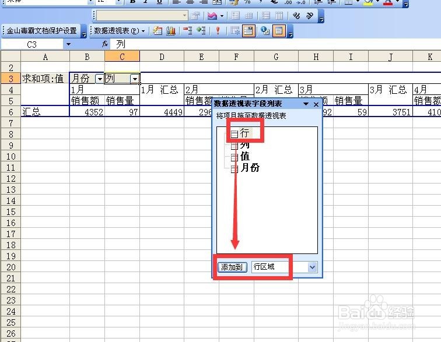The height and width of the screenshot is (342, 441).
Task: Close the 数据透视表字段列表 panel
Action: 316,104
